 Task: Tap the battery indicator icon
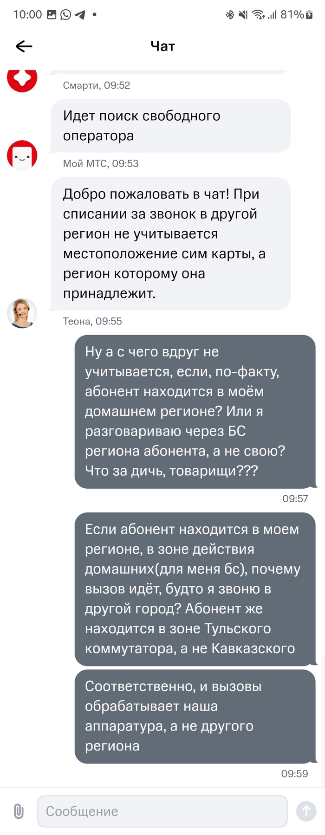[309, 15]
